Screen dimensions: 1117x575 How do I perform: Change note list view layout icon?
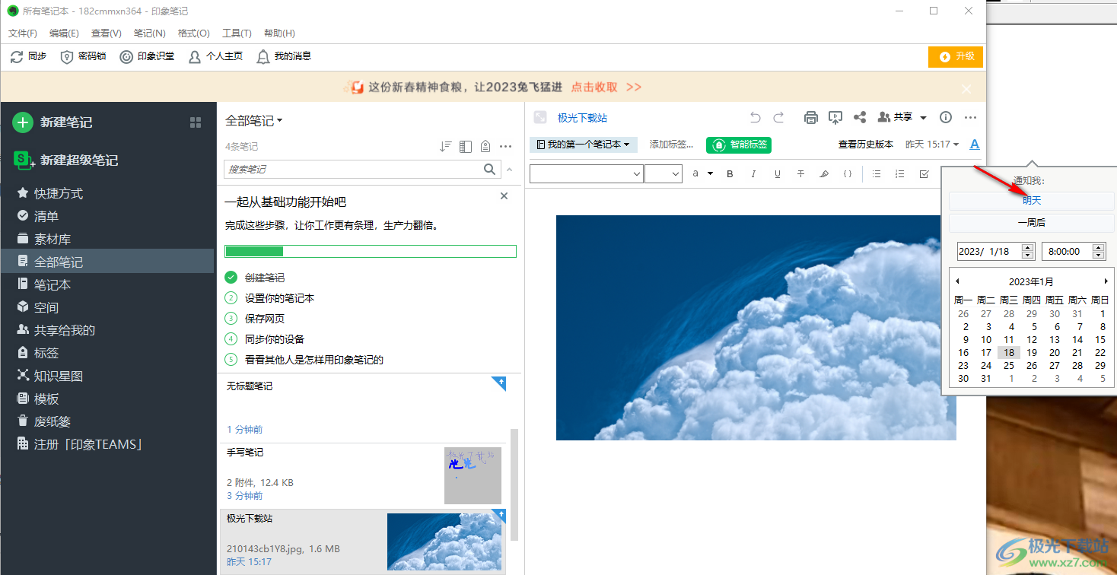tap(466, 146)
